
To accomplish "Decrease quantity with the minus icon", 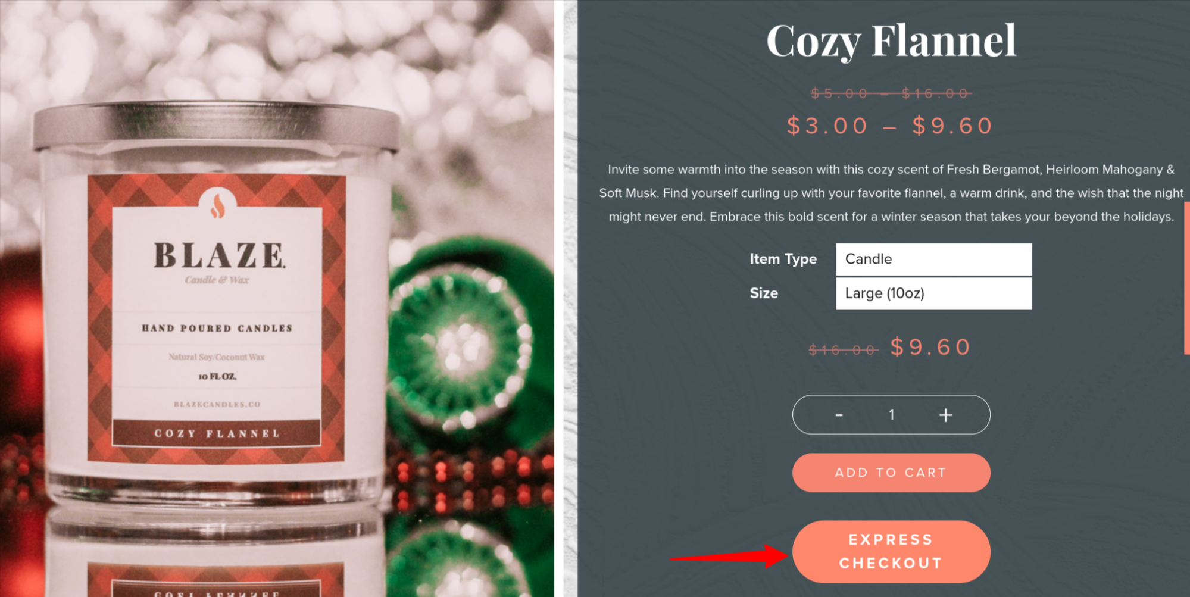I will click(839, 415).
